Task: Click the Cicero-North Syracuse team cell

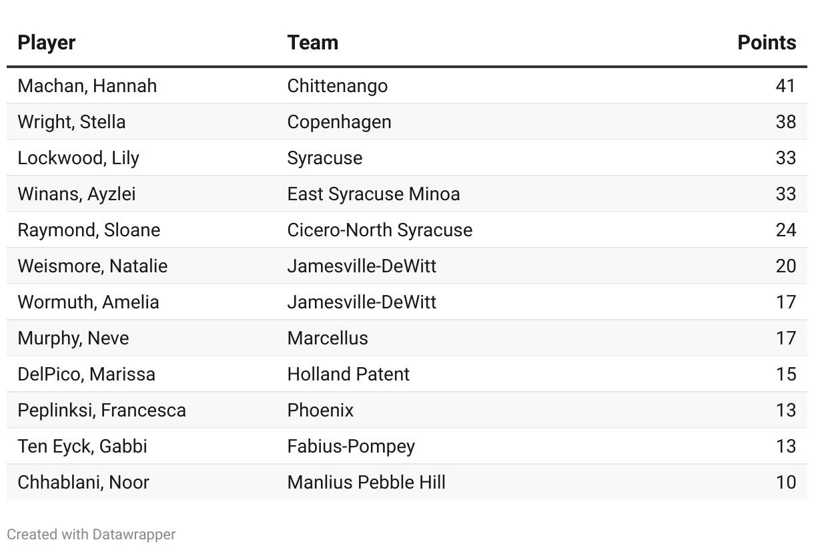Action: (x=380, y=230)
